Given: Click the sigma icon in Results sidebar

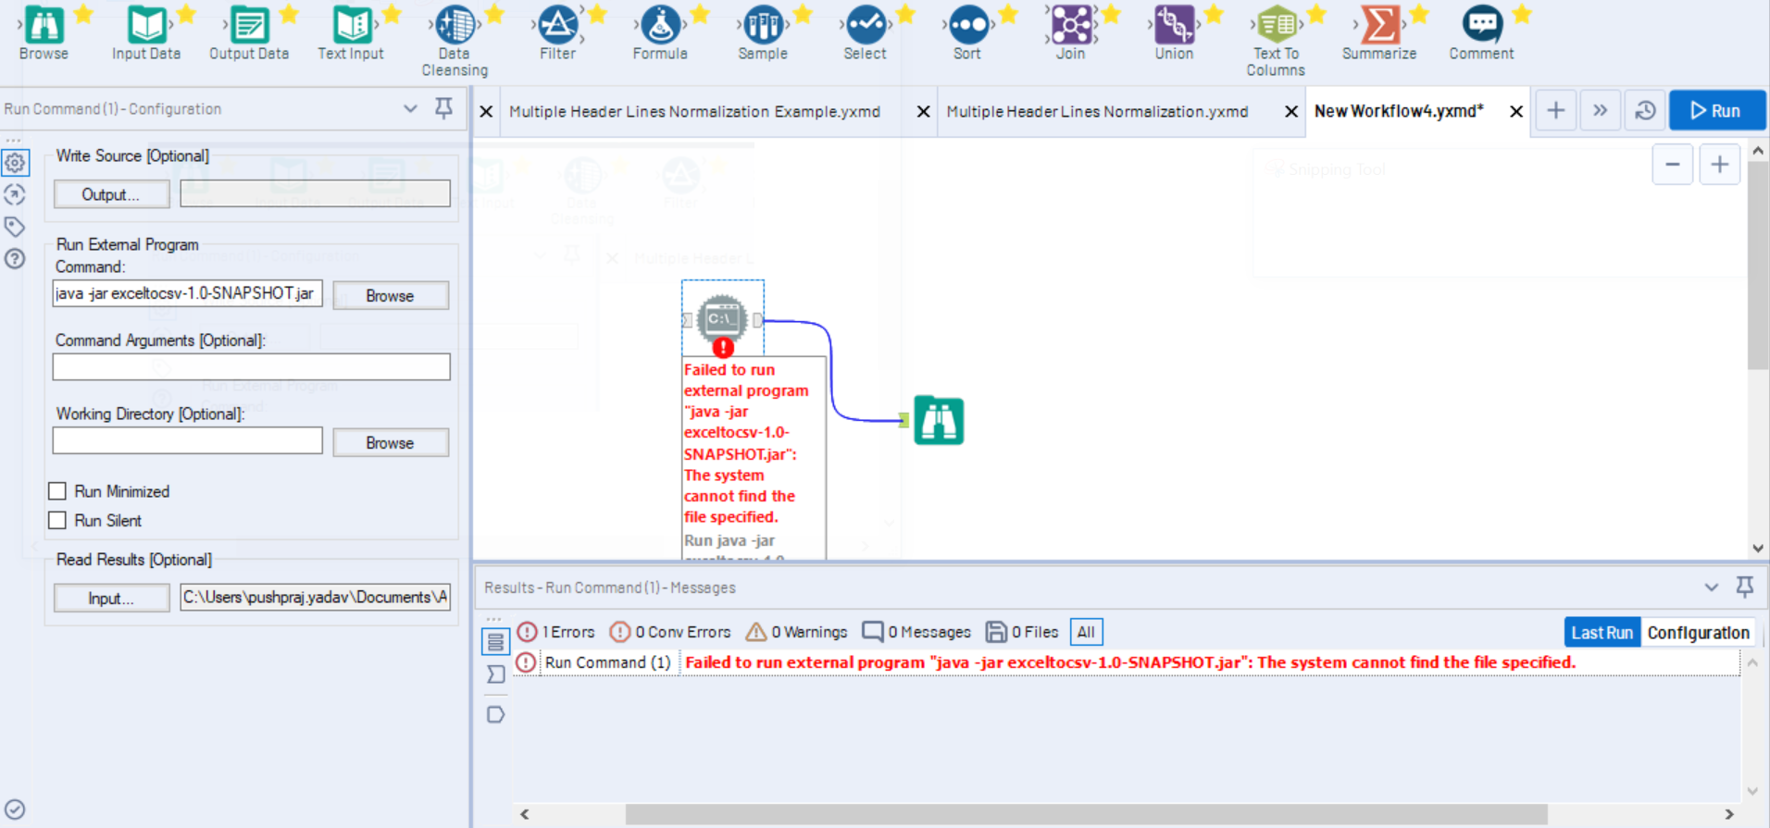Looking at the screenshot, I should pyautogui.click(x=495, y=674).
